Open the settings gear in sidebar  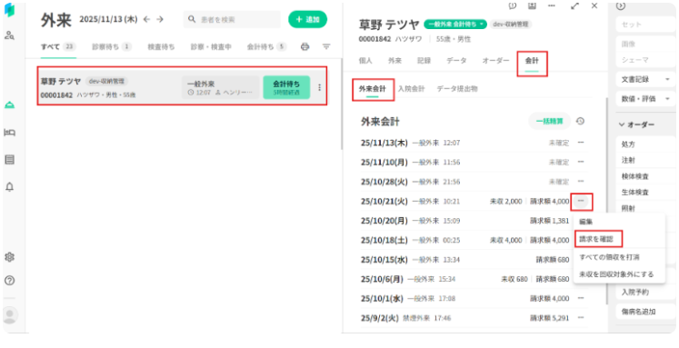pos(9,257)
